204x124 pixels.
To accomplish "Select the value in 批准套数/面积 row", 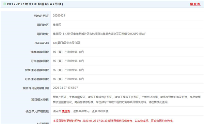I will (x=69, y=52).
